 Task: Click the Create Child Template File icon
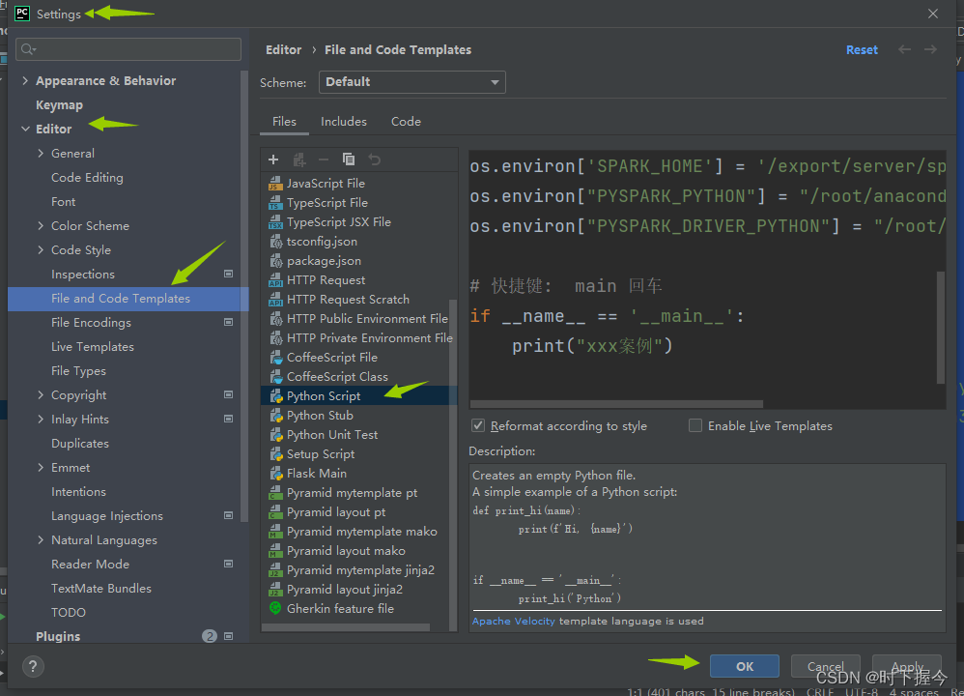pos(299,159)
